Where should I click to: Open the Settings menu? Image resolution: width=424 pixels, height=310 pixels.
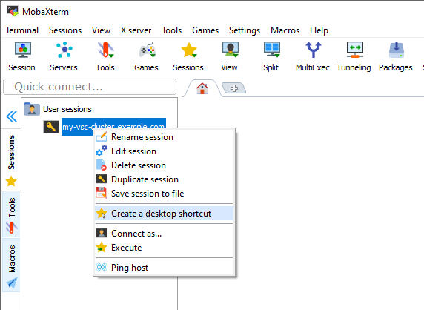tap(245, 30)
